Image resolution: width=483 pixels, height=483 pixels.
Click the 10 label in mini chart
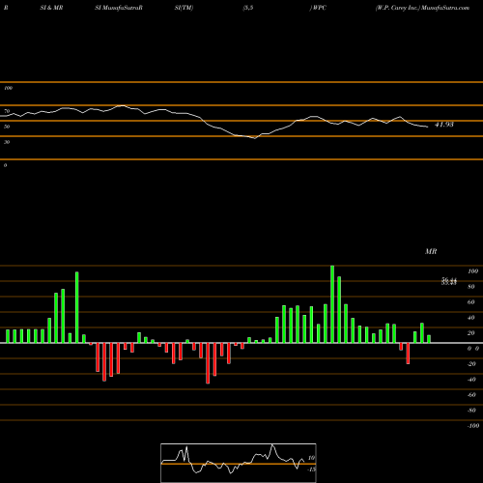pos(311,458)
